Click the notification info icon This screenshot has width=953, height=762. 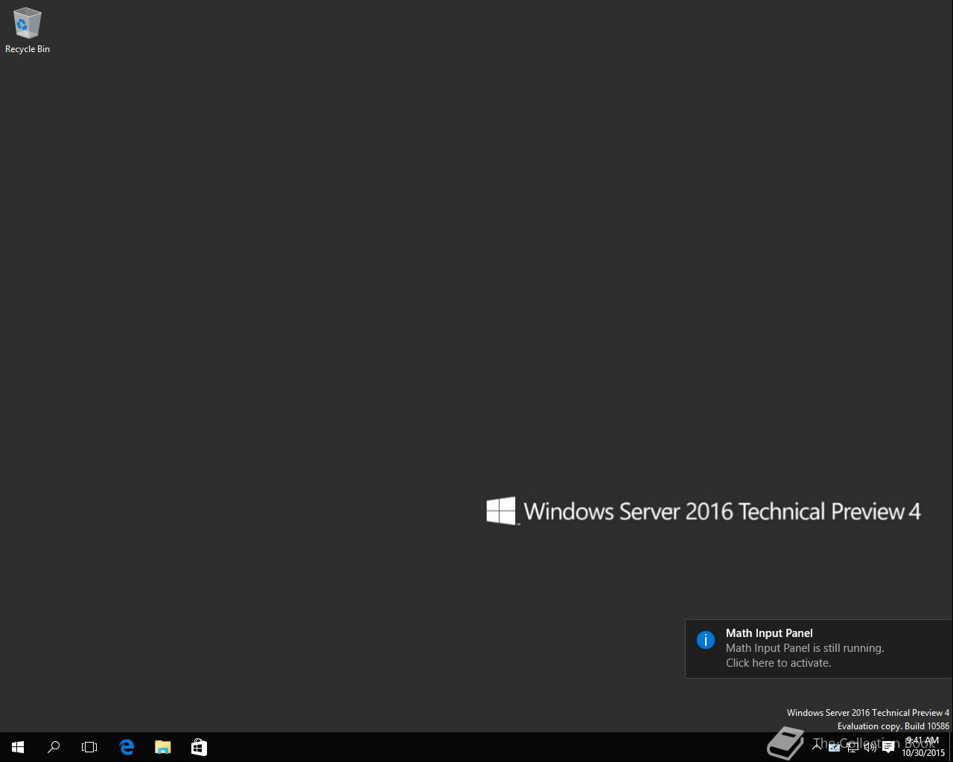point(706,640)
